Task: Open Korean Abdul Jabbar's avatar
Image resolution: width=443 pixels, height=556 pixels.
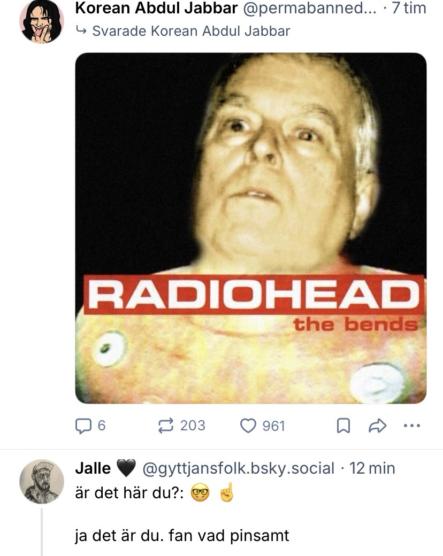Action: (42, 21)
